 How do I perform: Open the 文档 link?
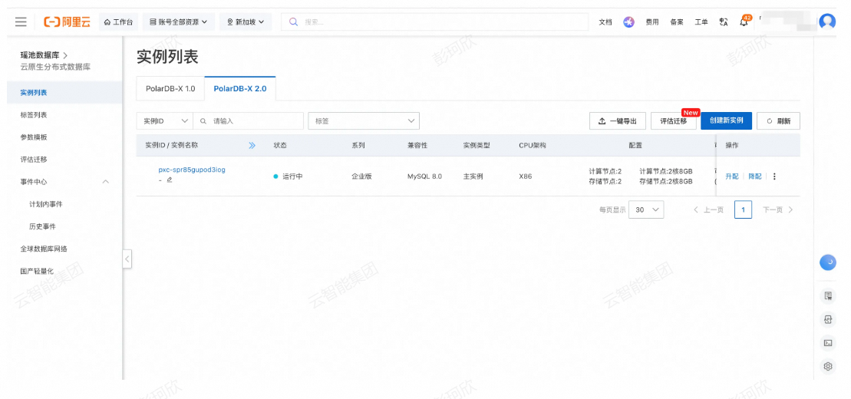click(x=605, y=22)
